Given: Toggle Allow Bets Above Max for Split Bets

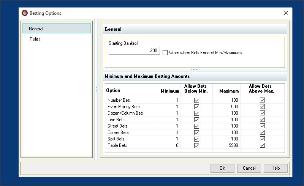Looking at the screenshot, I should (262, 139).
